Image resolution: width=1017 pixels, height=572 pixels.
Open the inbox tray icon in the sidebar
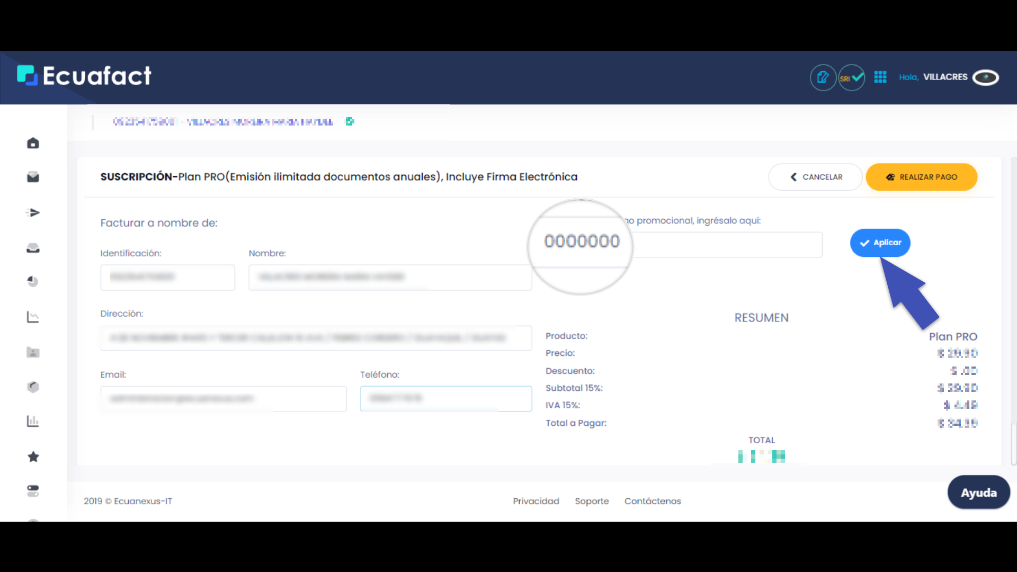pyautogui.click(x=33, y=247)
